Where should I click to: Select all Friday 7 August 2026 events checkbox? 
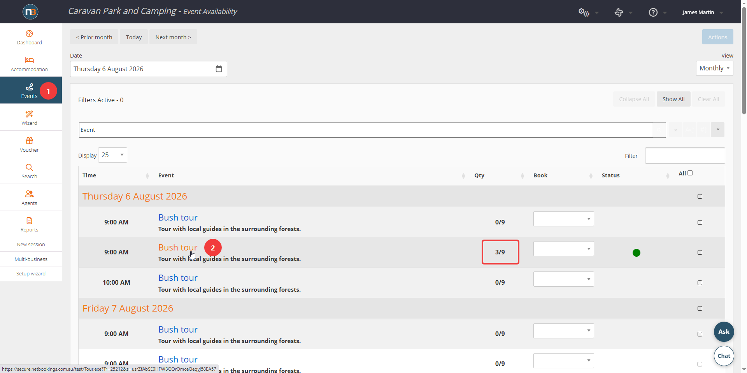tap(700, 308)
